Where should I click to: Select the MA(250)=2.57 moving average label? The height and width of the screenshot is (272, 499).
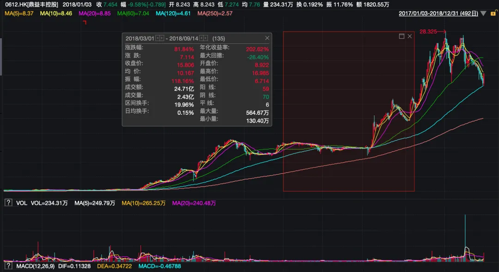[x=215, y=13]
